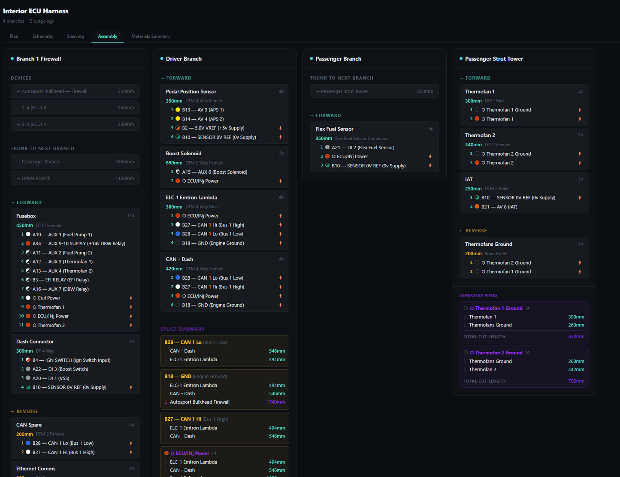Click the B27 — CAN 1 Hi splice header

coord(196,419)
